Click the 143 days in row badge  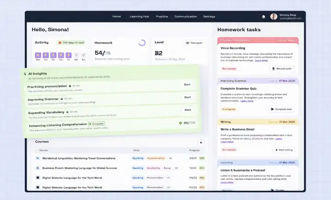tap(71, 43)
